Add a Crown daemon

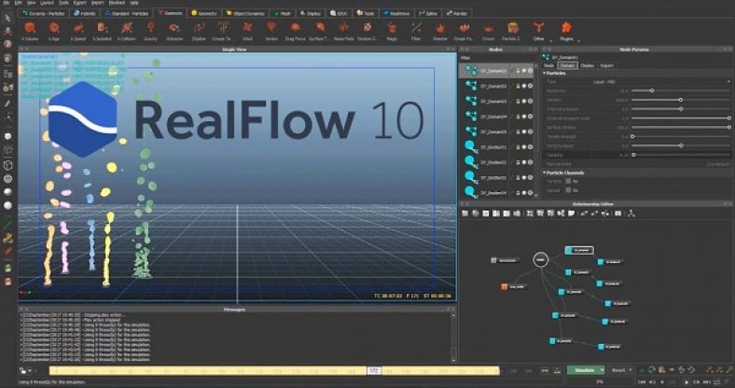pyautogui.click(x=489, y=32)
